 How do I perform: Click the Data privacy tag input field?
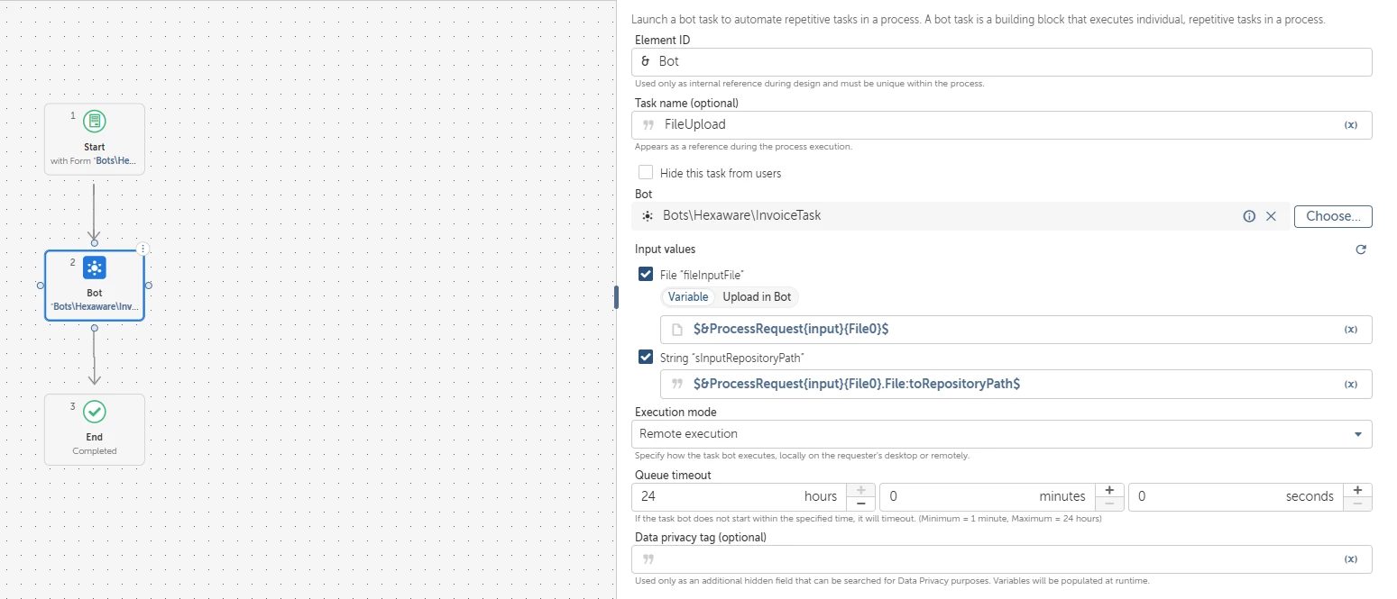coord(1003,559)
